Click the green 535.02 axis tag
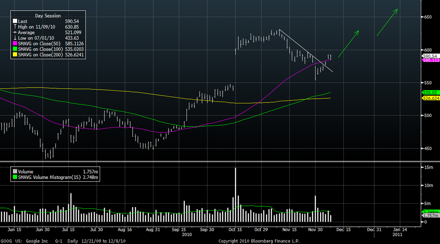Image resolution: width=440 pixels, height=244 pixels. click(x=431, y=93)
